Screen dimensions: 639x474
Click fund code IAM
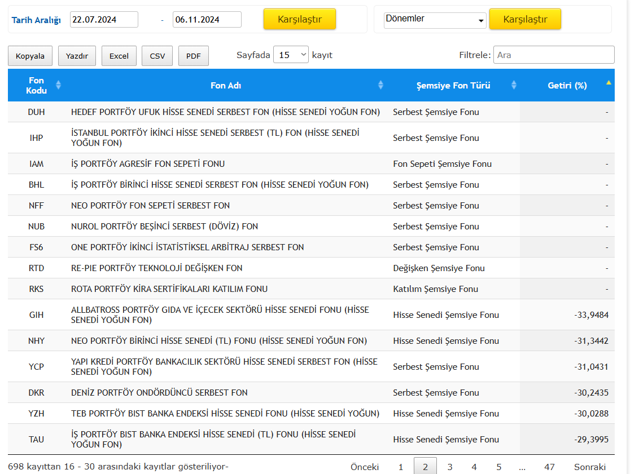pos(36,164)
